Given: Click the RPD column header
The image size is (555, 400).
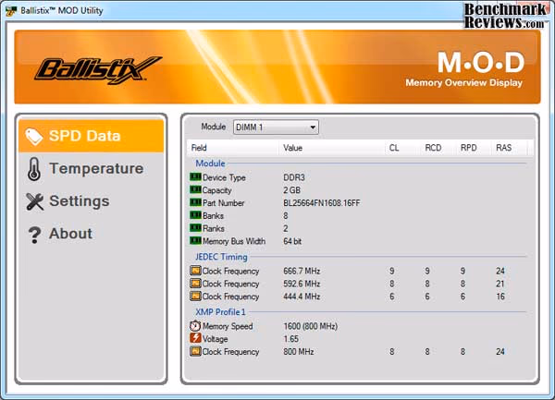Looking at the screenshot, I should click(x=474, y=148).
